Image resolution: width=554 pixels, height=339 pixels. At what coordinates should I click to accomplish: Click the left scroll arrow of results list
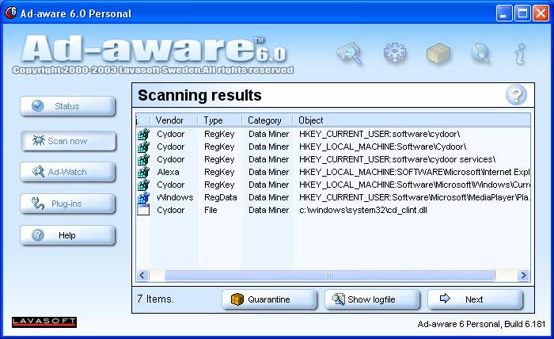pos(142,275)
